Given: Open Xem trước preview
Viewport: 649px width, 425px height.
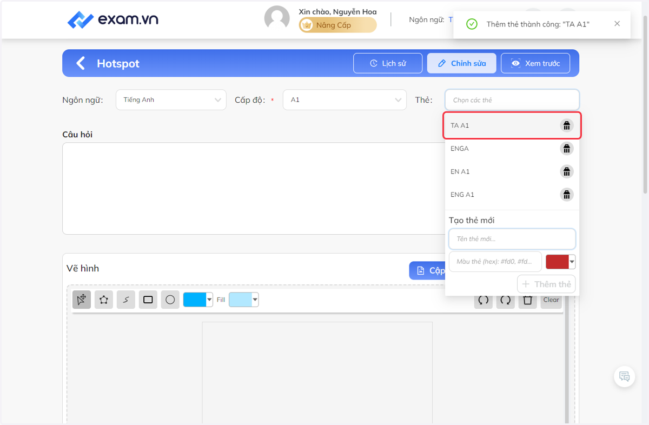Looking at the screenshot, I should click(535, 63).
